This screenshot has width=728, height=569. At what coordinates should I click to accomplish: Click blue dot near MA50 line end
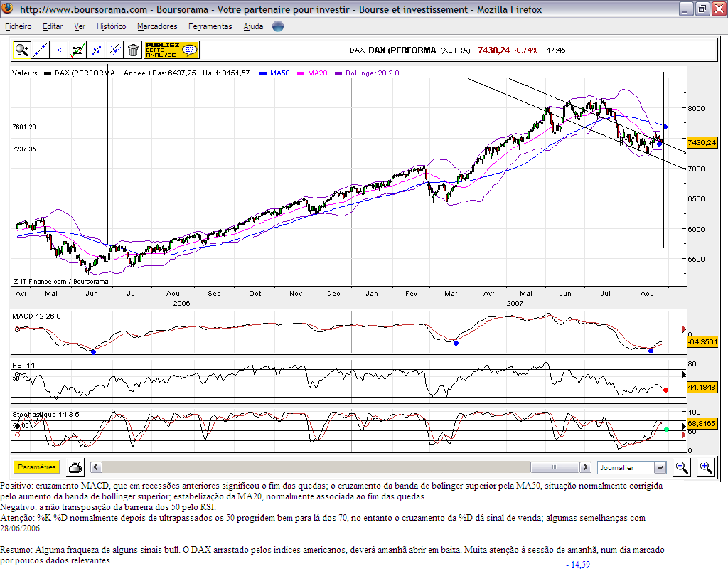(x=665, y=127)
